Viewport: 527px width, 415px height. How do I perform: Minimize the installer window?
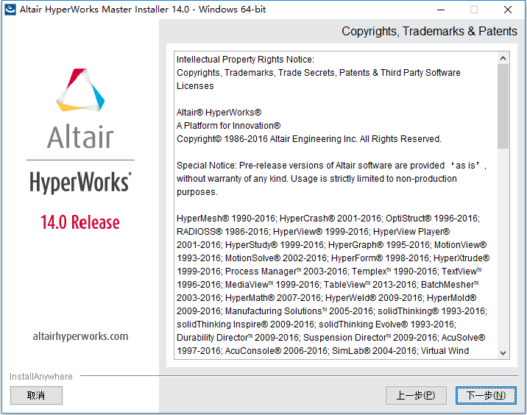tap(441, 10)
